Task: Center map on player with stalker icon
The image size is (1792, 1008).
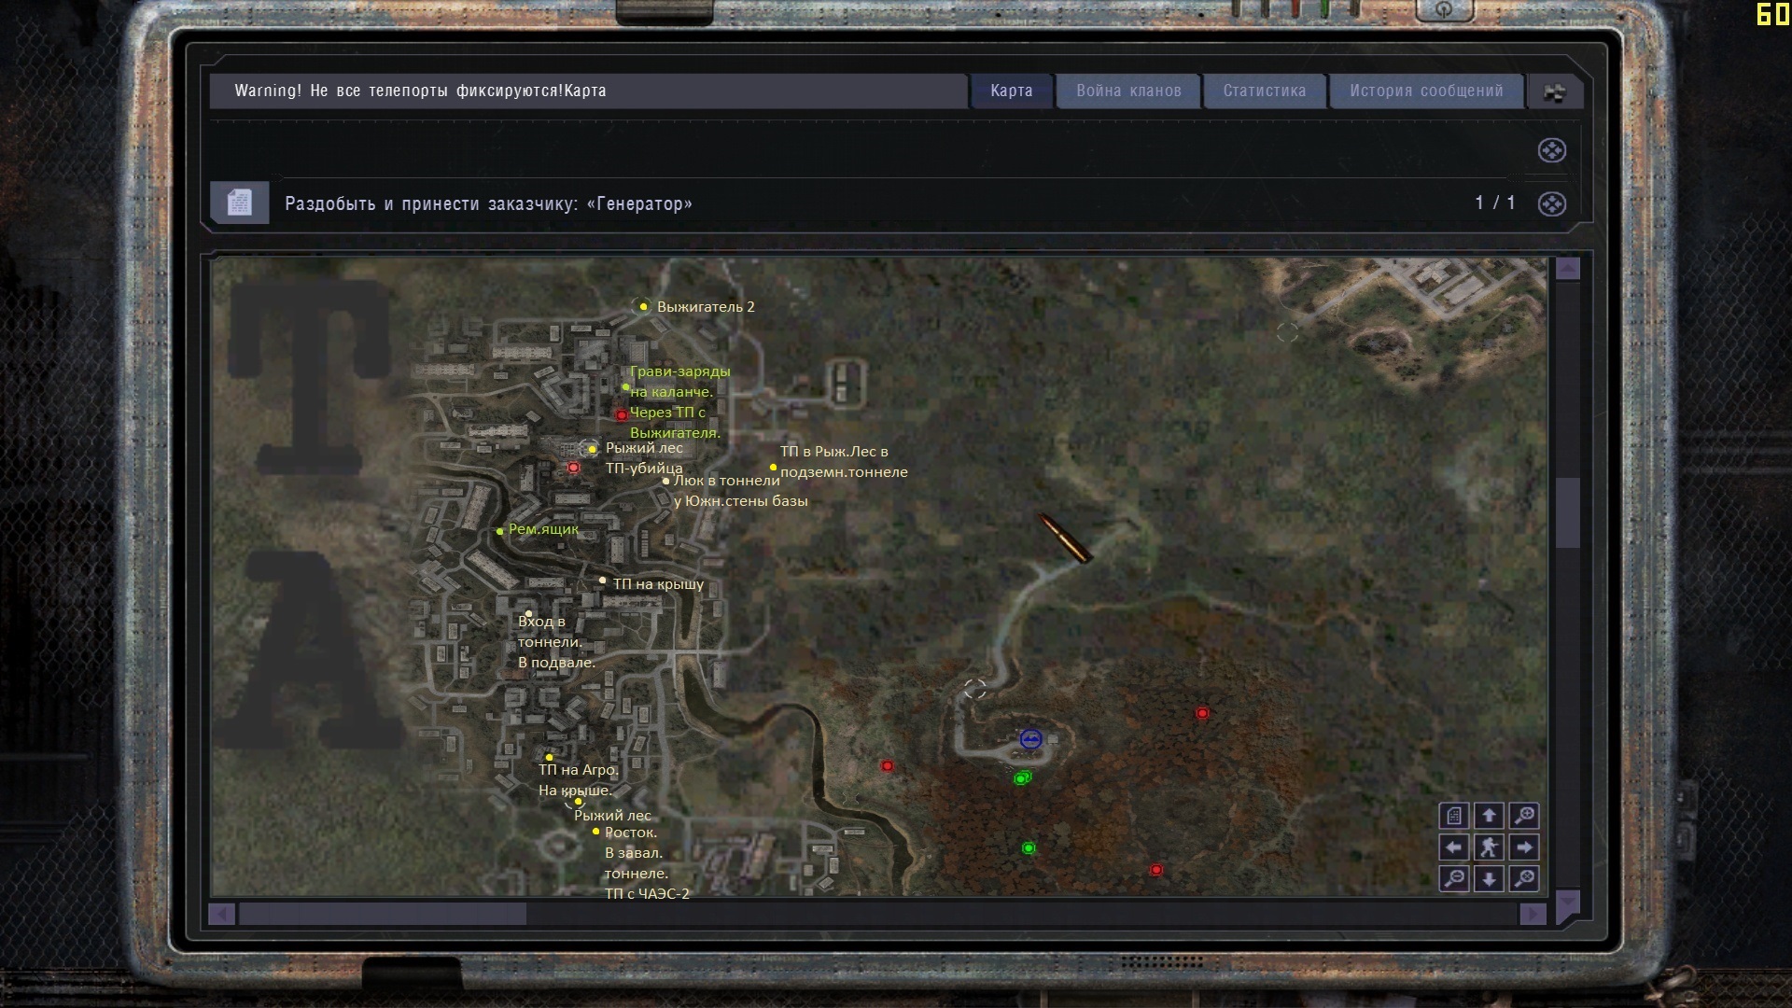Action: (x=1489, y=847)
